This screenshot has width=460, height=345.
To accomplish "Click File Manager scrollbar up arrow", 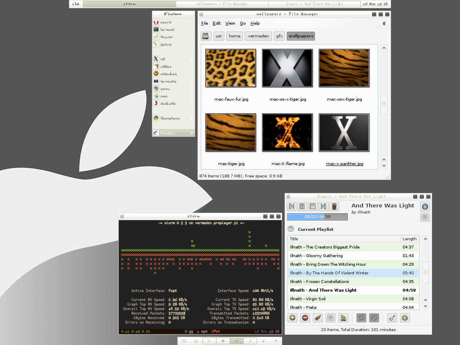I will 384,48.
